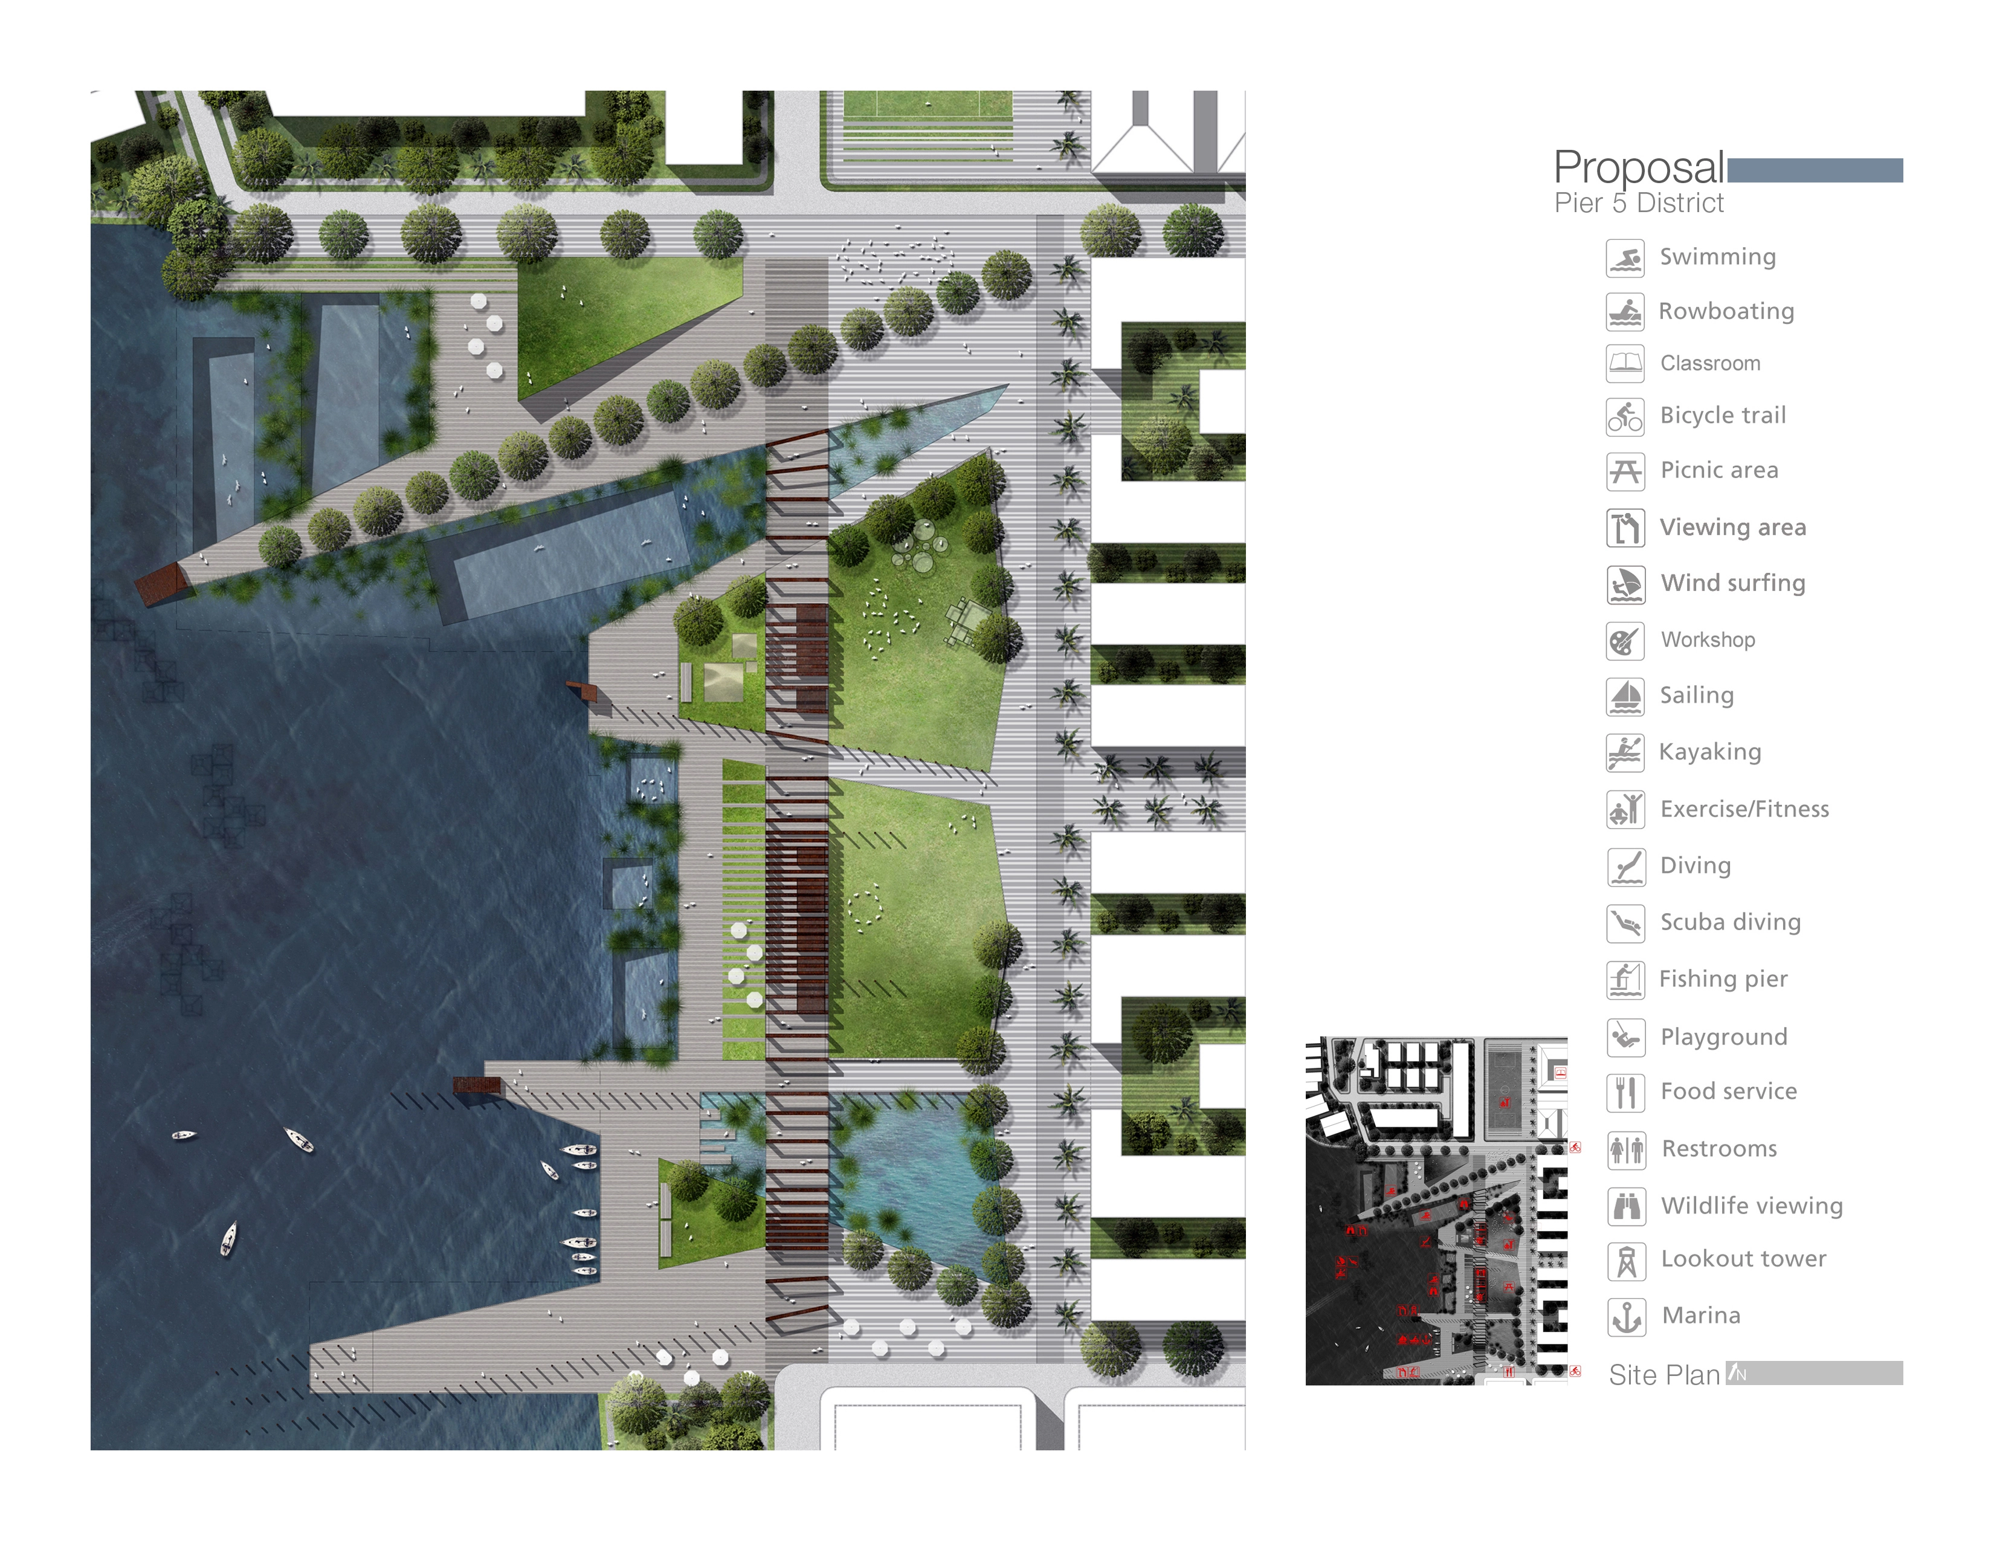Click the 'Site Plan' caption text

(x=1665, y=1375)
